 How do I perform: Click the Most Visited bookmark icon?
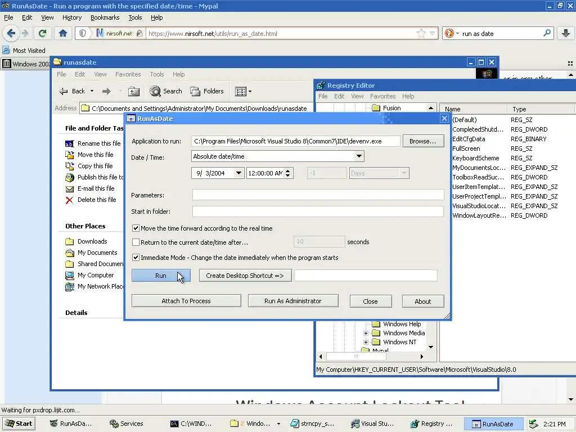[6, 50]
